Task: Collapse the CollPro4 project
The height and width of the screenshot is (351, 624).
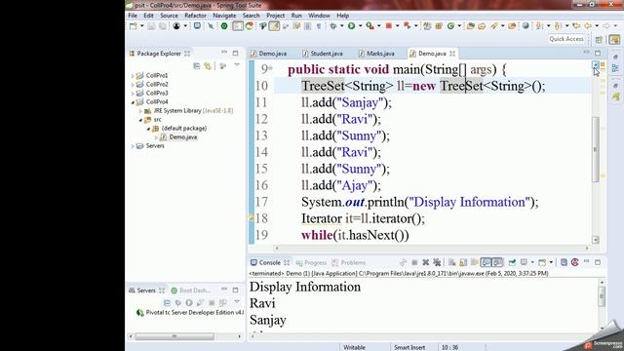Action: (x=133, y=101)
